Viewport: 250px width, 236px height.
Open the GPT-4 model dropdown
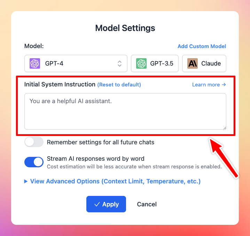pos(76,63)
